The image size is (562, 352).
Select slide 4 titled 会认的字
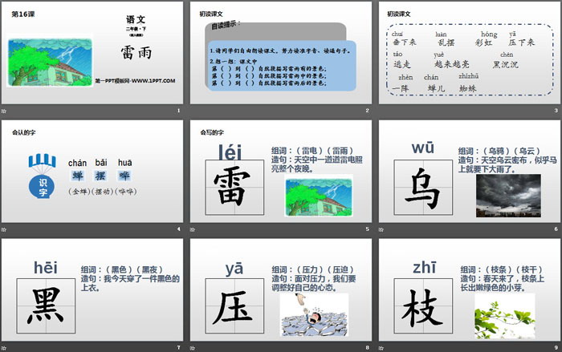tap(92, 172)
